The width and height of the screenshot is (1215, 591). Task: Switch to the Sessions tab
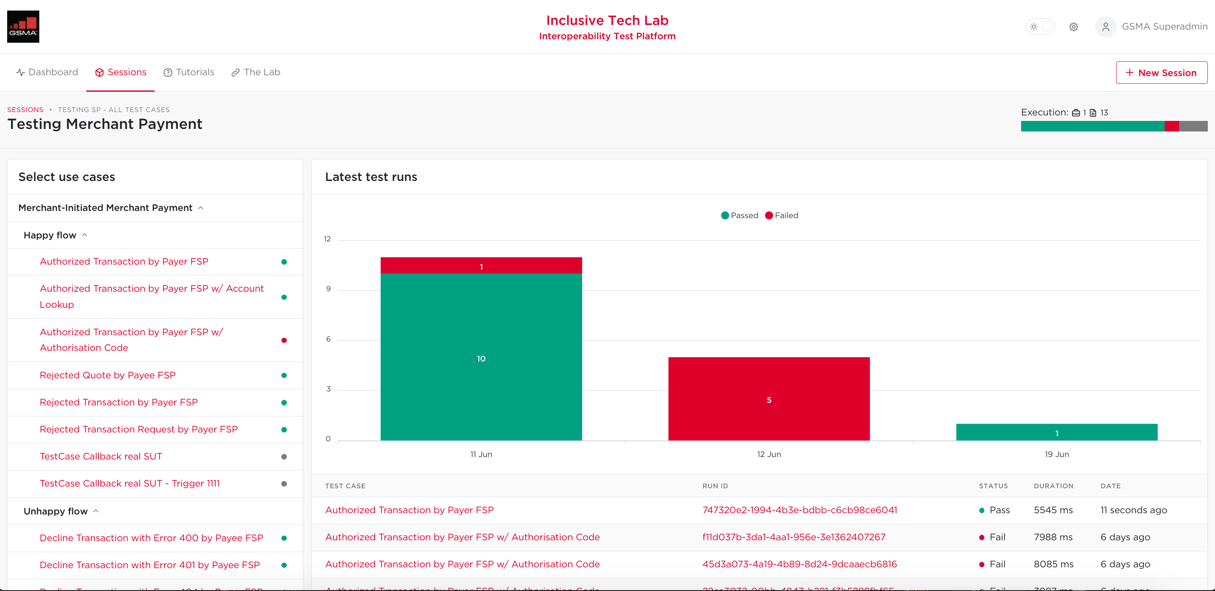click(x=120, y=72)
